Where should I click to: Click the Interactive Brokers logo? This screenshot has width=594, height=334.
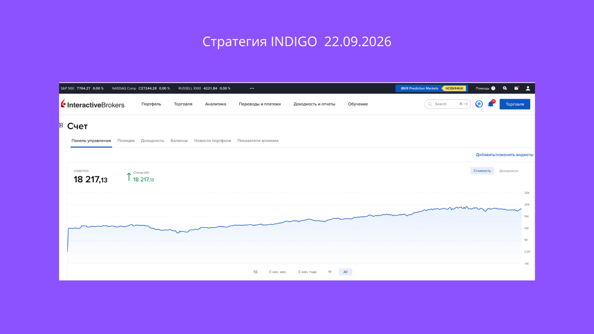tap(92, 104)
